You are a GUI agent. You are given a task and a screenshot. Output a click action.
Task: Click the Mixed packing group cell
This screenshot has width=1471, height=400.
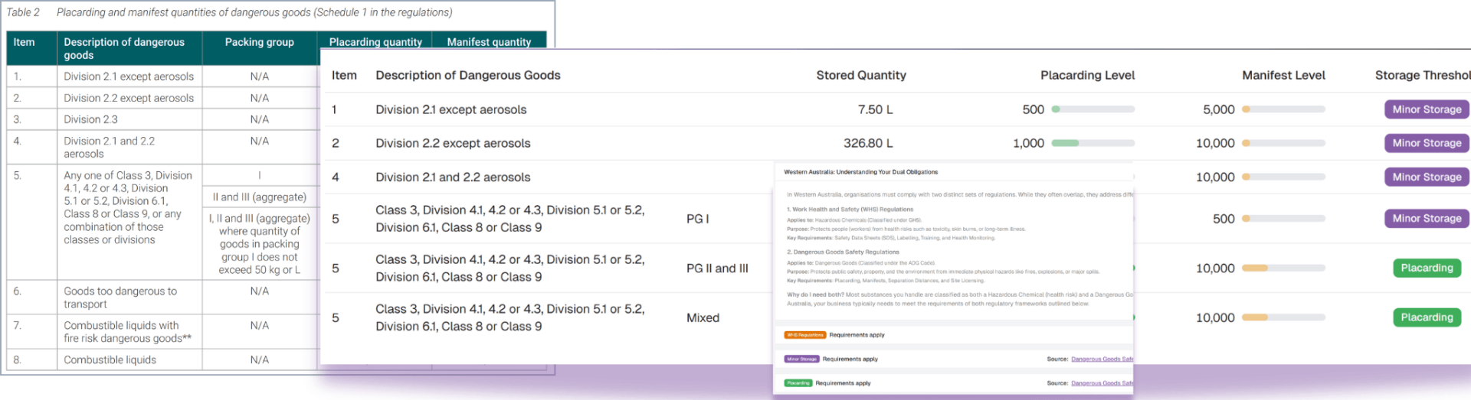tap(703, 317)
